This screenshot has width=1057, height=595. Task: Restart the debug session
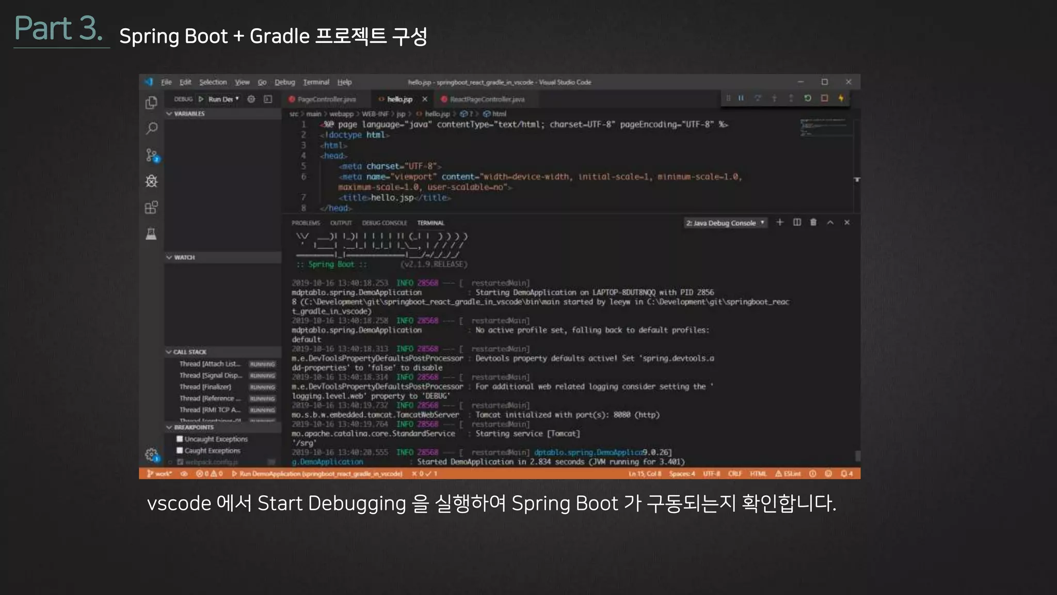click(808, 98)
